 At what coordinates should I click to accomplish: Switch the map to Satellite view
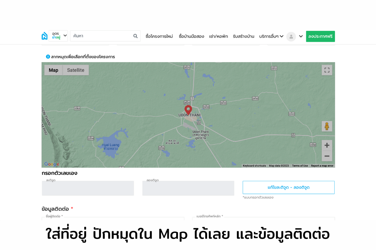(x=76, y=70)
